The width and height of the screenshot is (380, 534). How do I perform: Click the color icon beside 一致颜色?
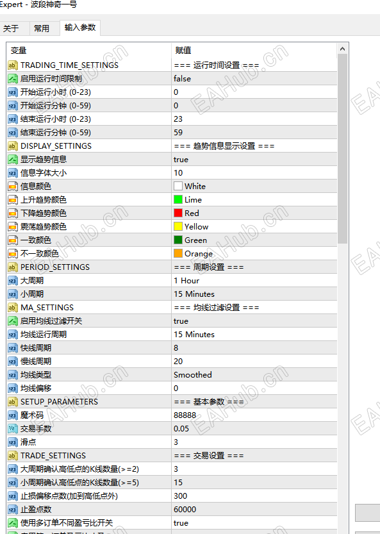13,240
